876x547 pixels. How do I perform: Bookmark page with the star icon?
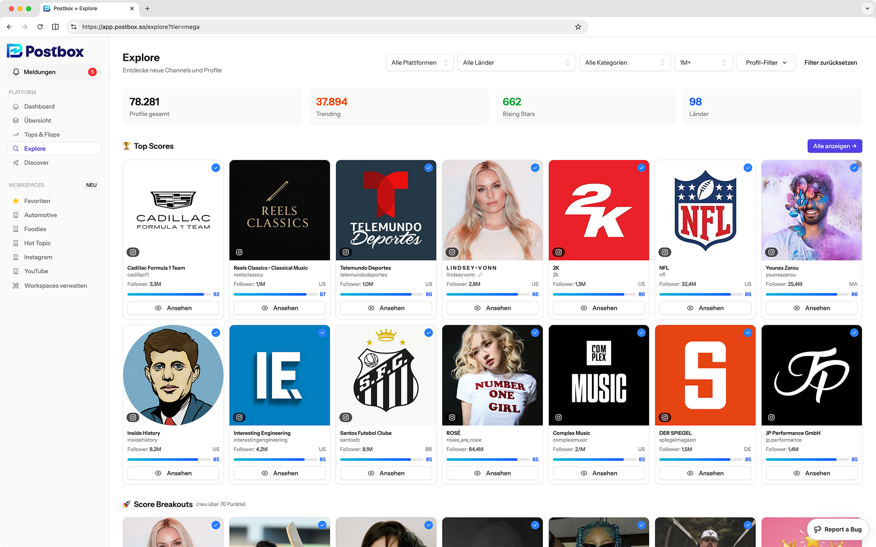pos(578,27)
